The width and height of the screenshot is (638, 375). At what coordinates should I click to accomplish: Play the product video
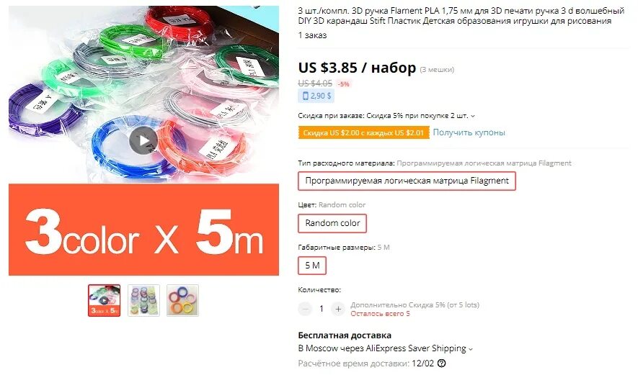click(x=143, y=140)
